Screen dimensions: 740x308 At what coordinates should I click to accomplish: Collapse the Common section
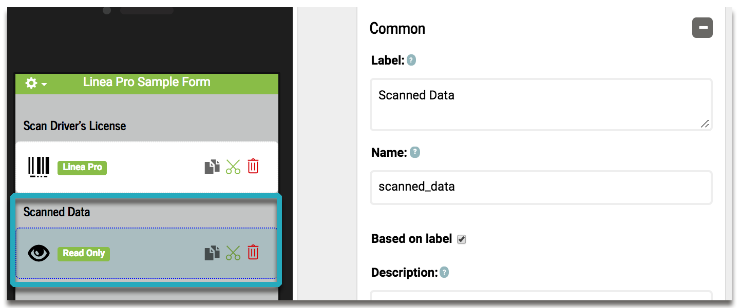[x=703, y=28]
